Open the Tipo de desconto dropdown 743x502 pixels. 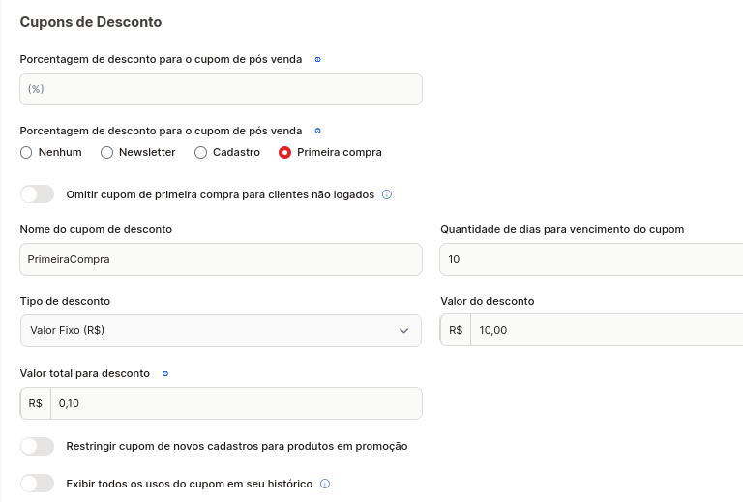[221, 331]
